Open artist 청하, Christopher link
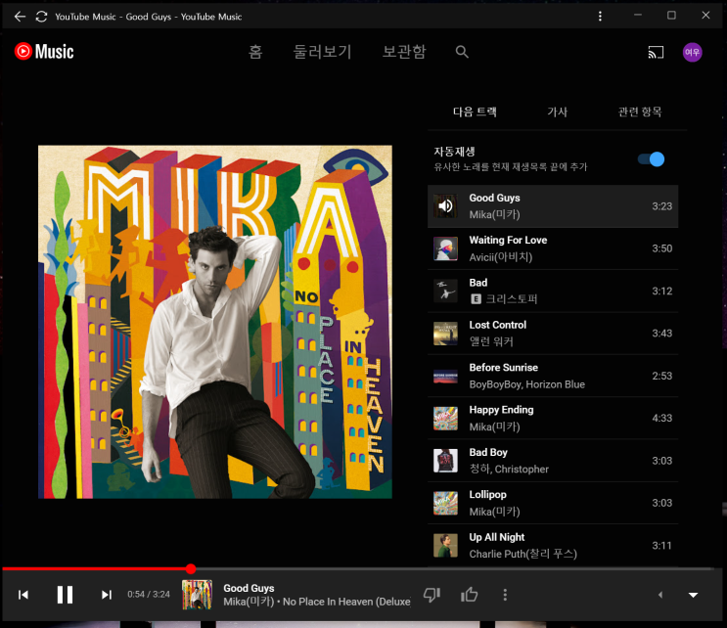This screenshot has width=727, height=628. tap(509, 469)
